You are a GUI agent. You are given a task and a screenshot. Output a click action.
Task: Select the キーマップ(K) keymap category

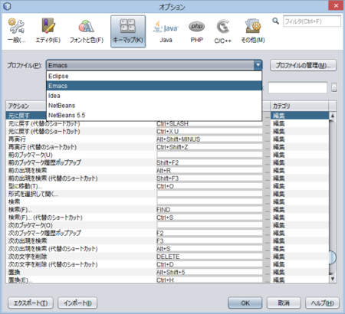click(128, 31)
